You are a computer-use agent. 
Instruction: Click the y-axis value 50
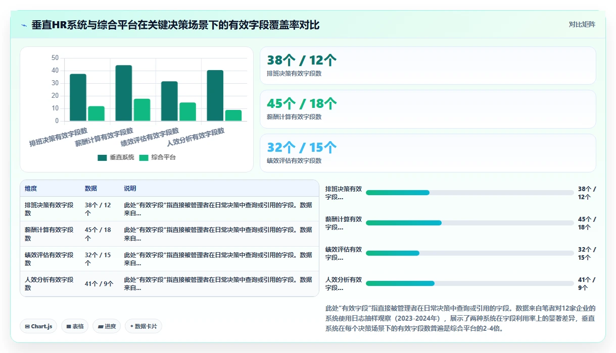[x=55, y=58]
